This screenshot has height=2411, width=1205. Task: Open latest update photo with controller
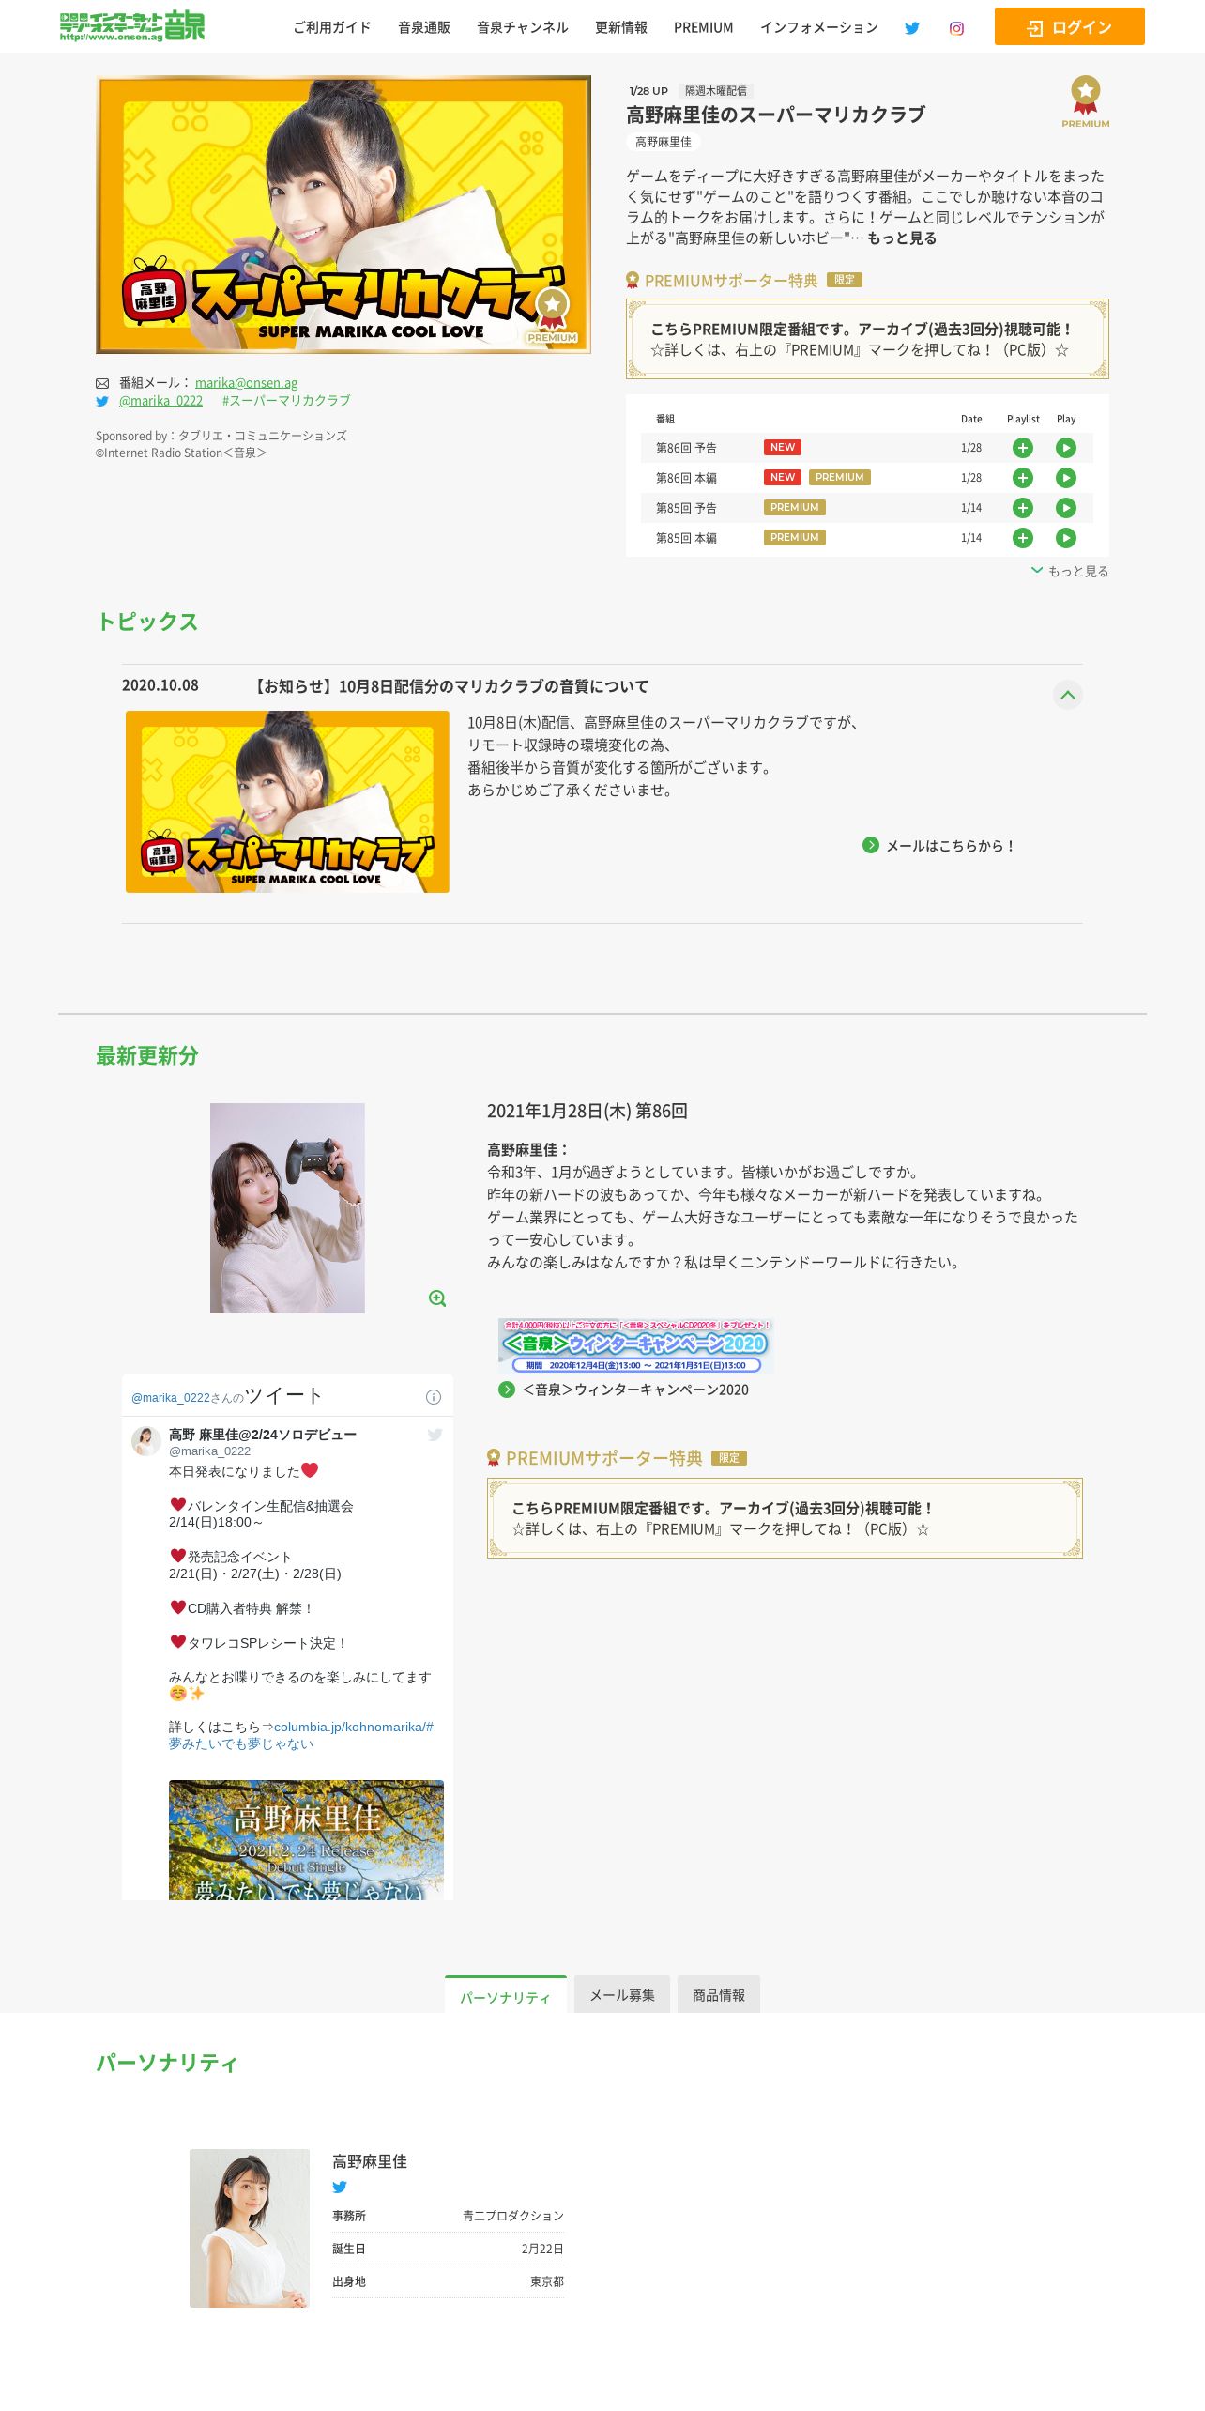[x=287, y=1208]
